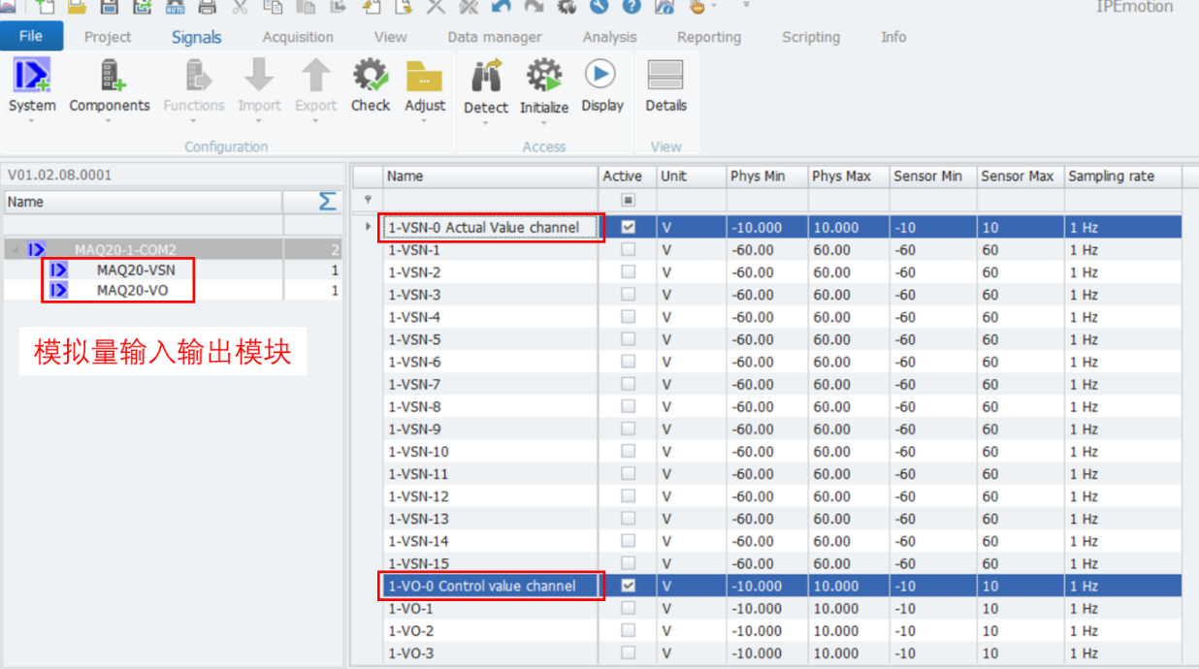Click the AUTO save icon
Image resolution: width=1199 pixels, height=669 pixels.
click(x=175, y=6)
